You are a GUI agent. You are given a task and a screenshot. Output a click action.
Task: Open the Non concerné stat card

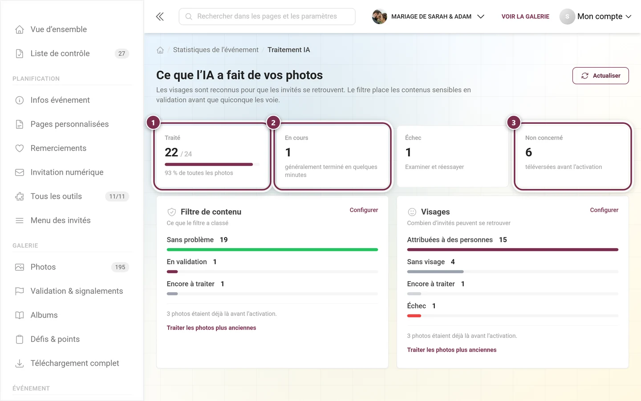coord(573,156)
